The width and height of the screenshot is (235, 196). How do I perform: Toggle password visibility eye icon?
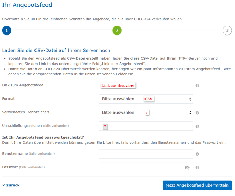point(187,168)
